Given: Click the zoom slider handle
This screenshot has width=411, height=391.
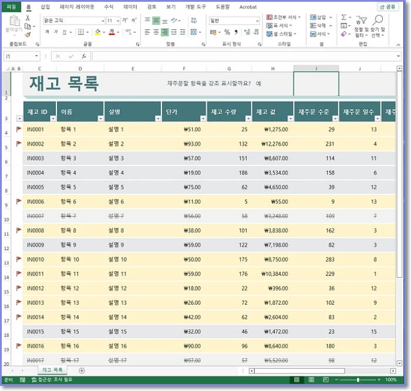Looking at the screenshot, I should (358, 380).
